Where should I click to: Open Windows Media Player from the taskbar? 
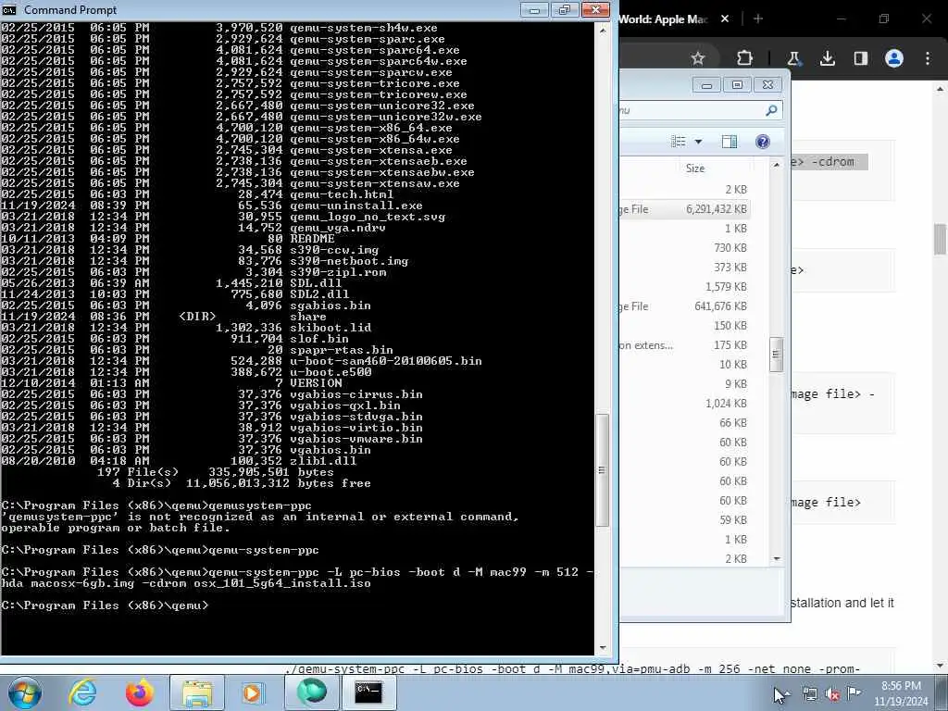pyautogui.click(x=254, y=692)
